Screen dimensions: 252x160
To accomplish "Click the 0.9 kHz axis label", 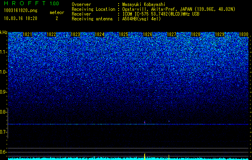I will 4,92.
